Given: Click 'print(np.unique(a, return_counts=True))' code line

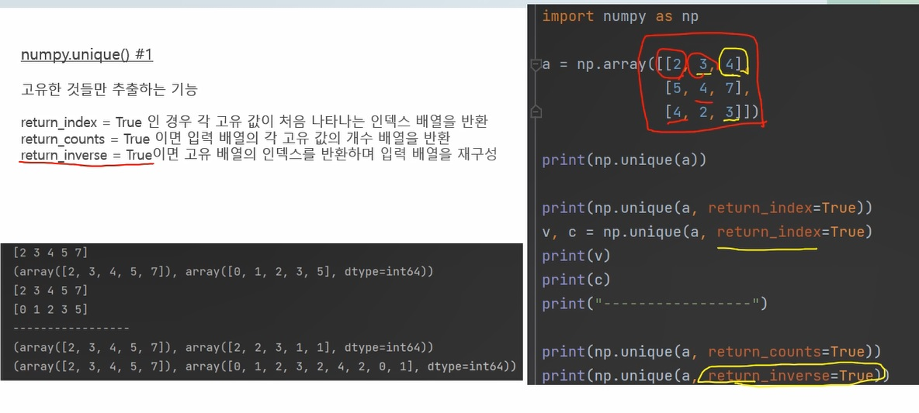Looking at the screenshot, I should [x=712, y=352].
